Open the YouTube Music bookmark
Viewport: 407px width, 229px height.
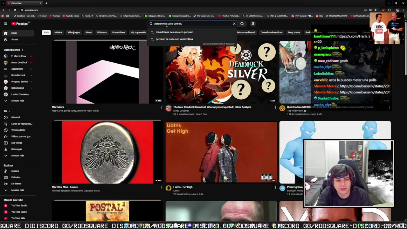pos(71,16)
